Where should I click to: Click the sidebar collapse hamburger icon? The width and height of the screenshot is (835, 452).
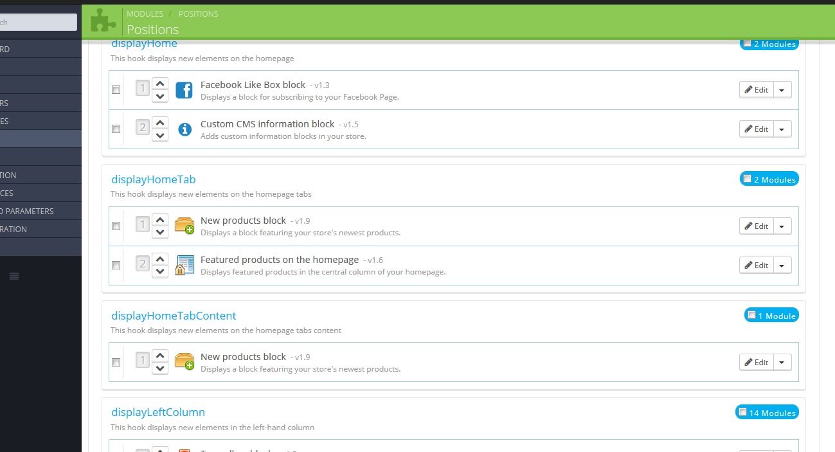coord(14,276)
